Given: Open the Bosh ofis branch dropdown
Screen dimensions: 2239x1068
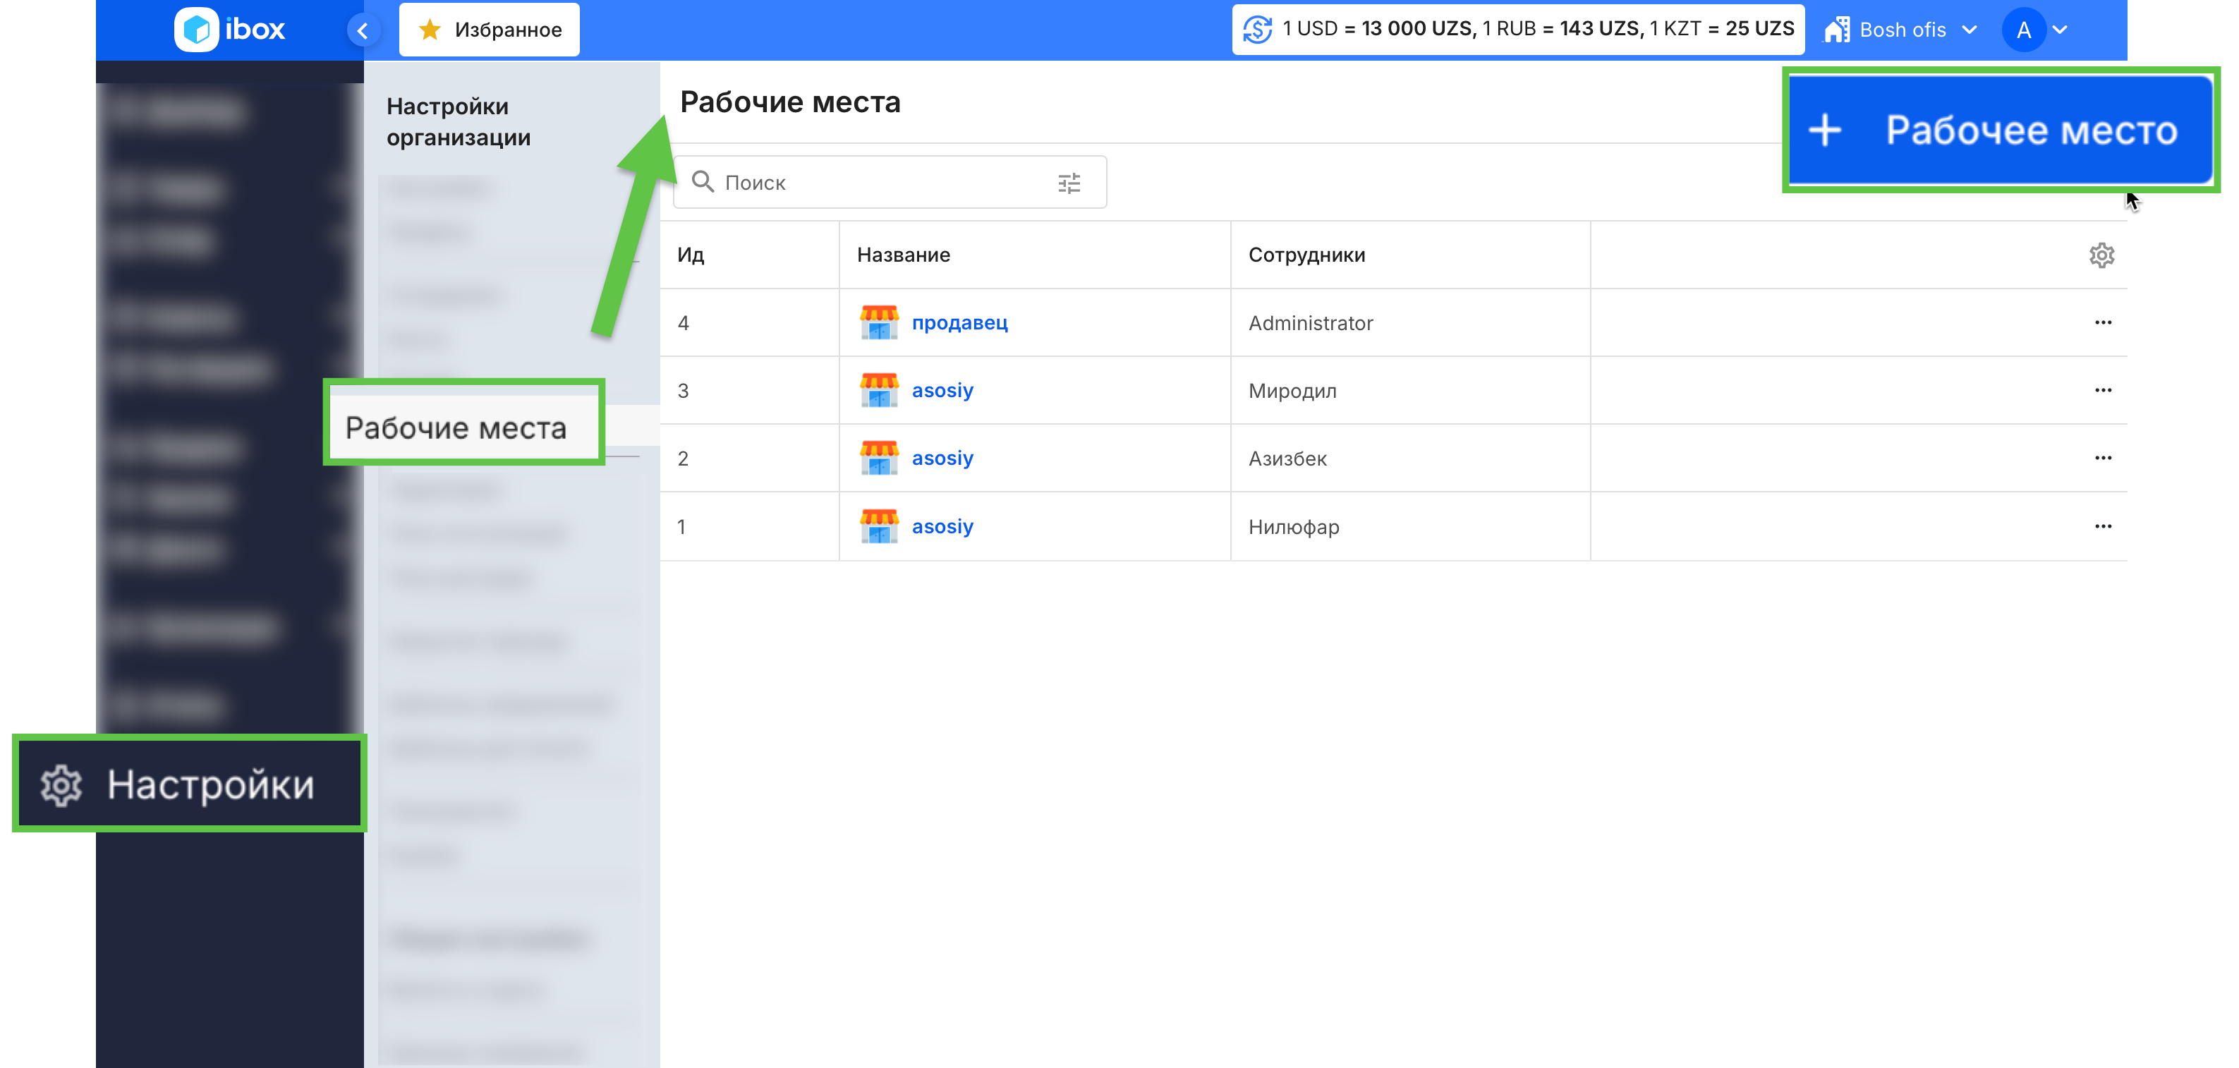Looking at the screenshot, I should [x=1902, y=30].
